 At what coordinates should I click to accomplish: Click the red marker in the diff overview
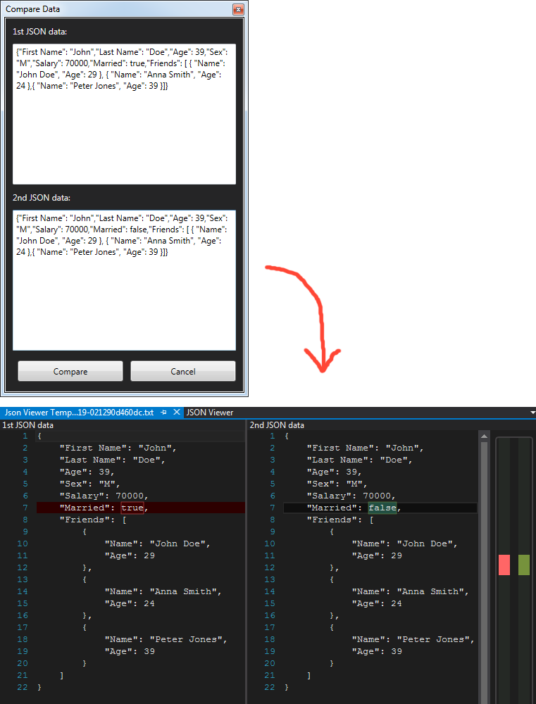point(504,565)
